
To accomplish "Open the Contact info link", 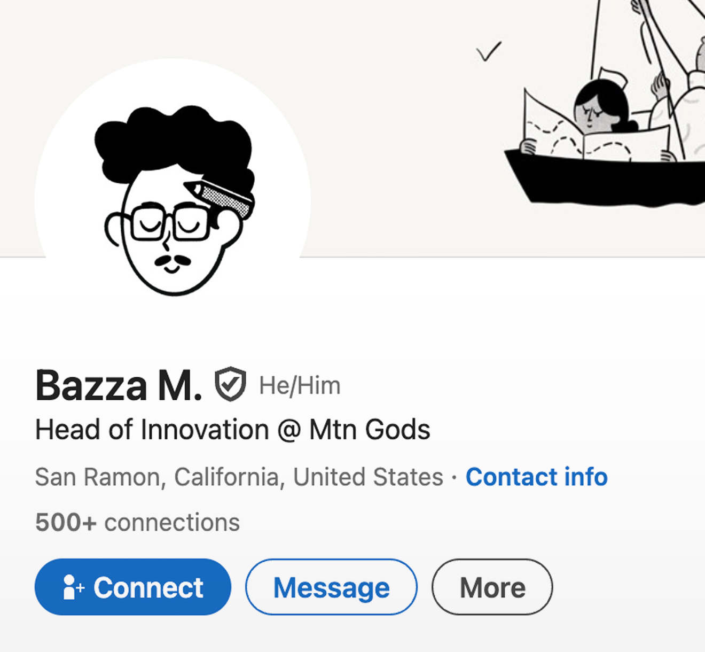I will click(x=536, y=477).
